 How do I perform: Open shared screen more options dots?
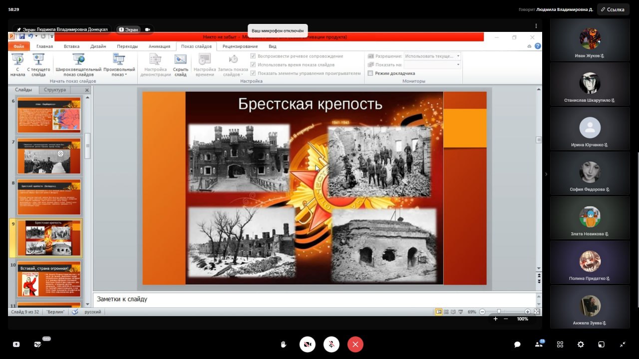coord(536,26)
